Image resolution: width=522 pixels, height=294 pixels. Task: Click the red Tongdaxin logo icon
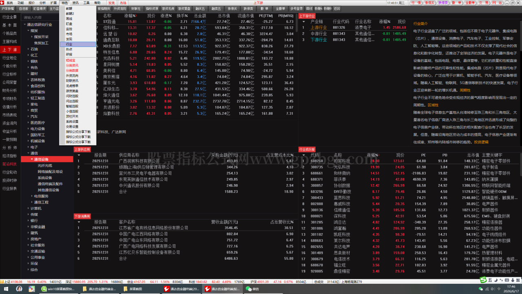click(2, 2)
